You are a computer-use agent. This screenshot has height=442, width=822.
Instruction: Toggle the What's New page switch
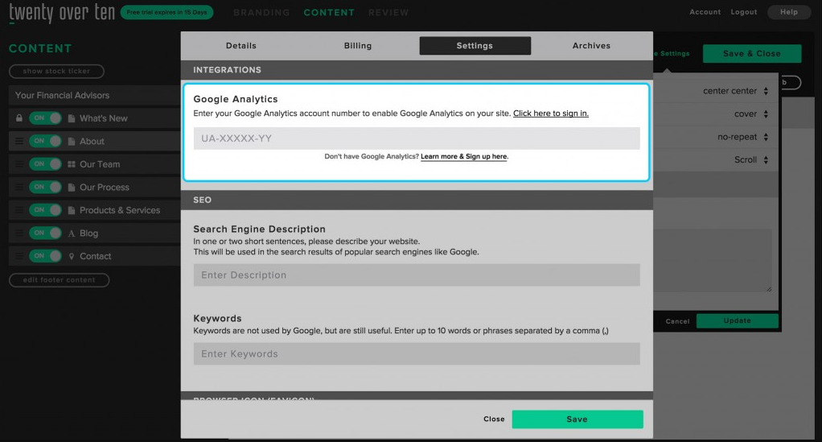click(45, 118)
